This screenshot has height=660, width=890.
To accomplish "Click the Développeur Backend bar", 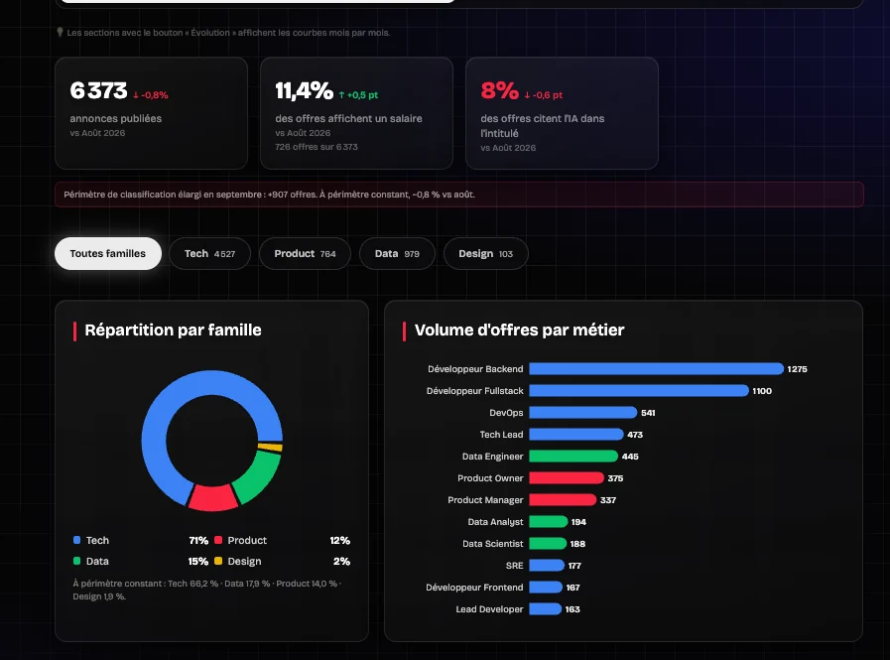I will pyautogui.click(x=656, y=368).
